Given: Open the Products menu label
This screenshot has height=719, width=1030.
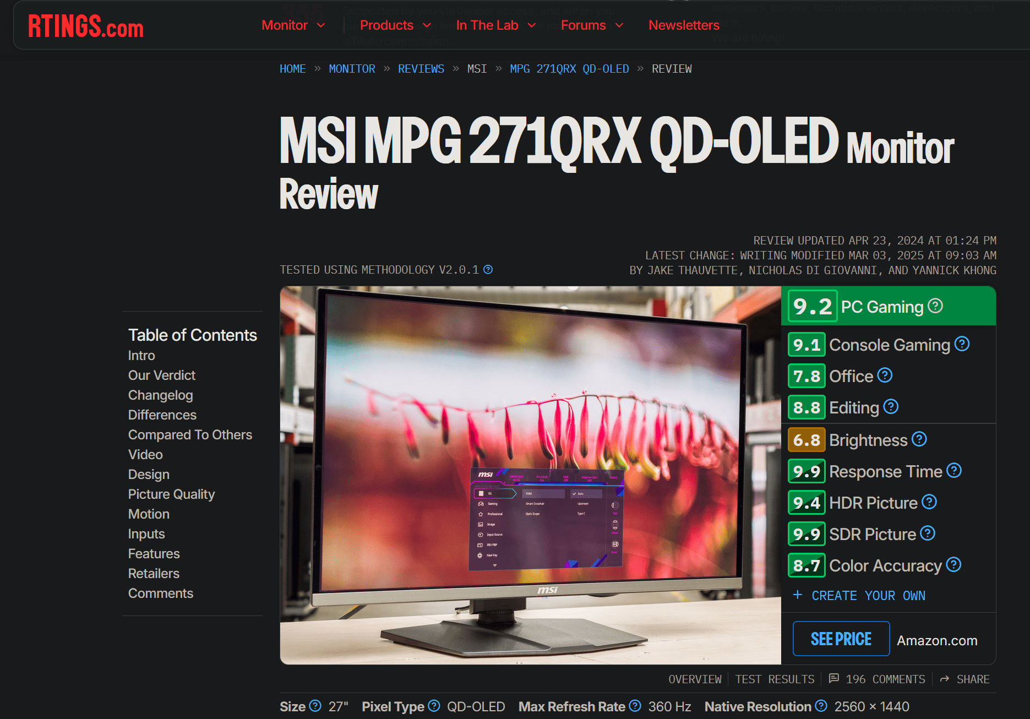Looking at the screenshot, I should [x=386, y=25].
